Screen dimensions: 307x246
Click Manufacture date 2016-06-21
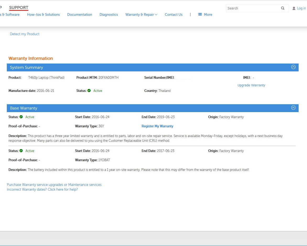click(x=45, y=91)
